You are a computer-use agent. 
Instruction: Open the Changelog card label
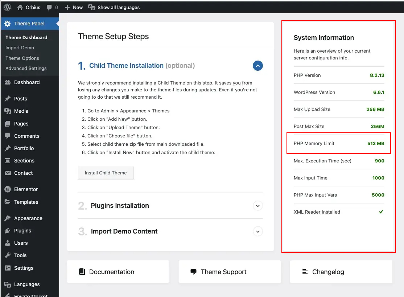(x=328, y=272)
